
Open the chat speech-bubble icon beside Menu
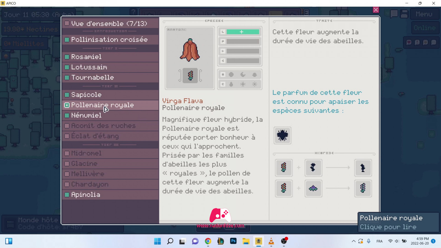394,14
